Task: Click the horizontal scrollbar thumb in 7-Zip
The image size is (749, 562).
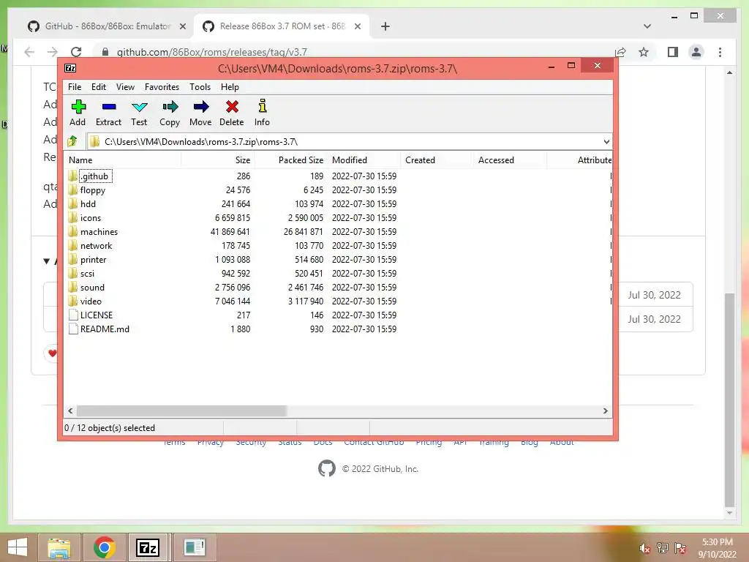Action: pyautogui.click(x=181, y=411)
